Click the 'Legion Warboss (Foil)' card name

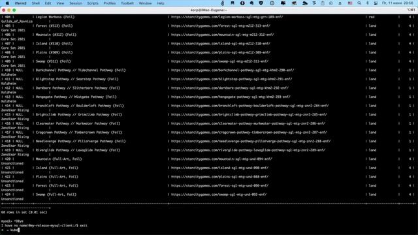click(x=55, y=17)
